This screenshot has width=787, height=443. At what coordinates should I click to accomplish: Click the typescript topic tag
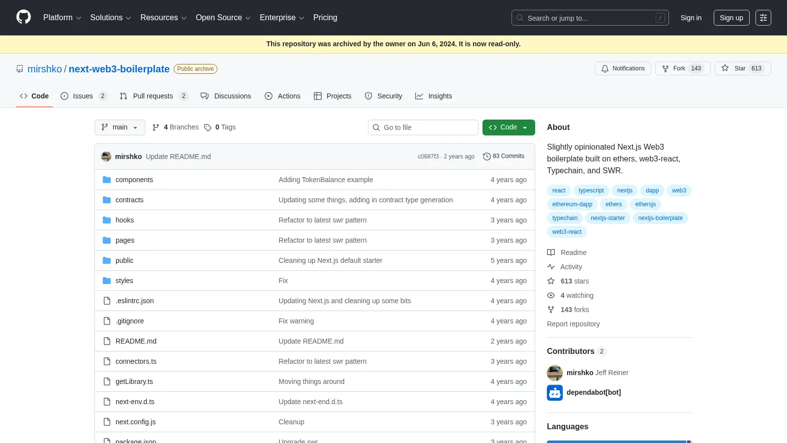coord(591,190)
